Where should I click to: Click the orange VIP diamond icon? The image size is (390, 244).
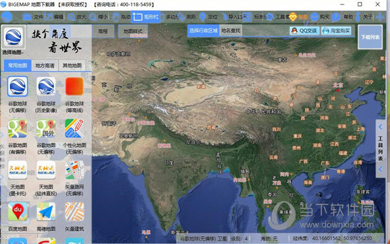(x=293, y=17)
